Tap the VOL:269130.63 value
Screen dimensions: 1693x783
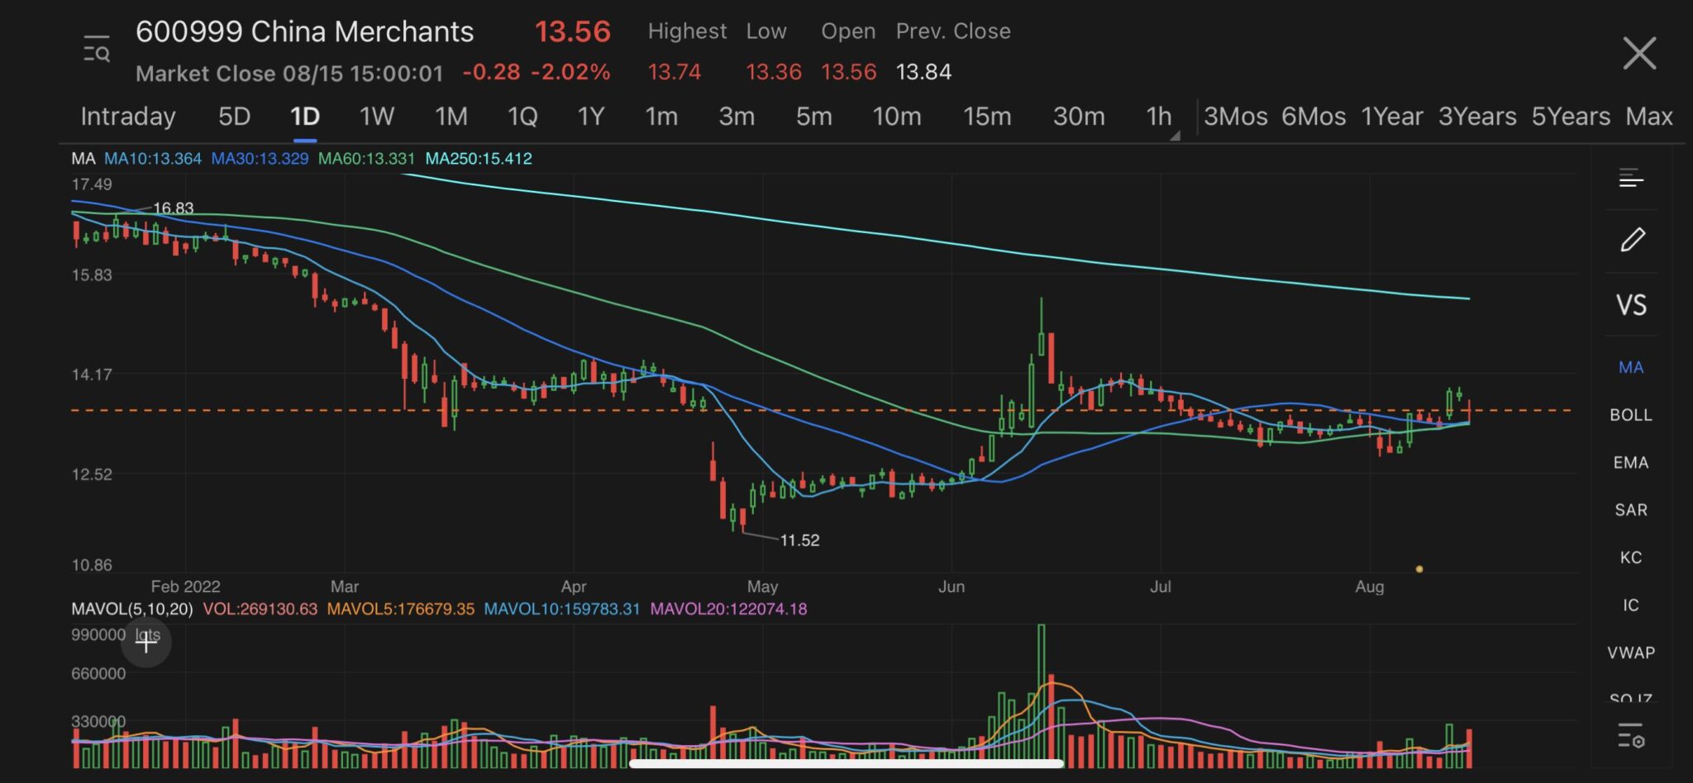coord(260,609)
